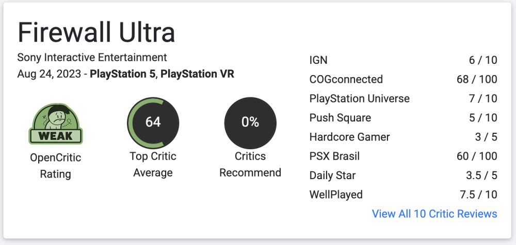
Task: Click the Hardcore Gamer outlet name
Action: tap(349, 137)
